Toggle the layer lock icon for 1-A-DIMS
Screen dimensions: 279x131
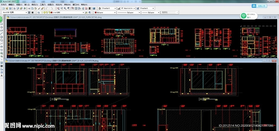(48, 12)
